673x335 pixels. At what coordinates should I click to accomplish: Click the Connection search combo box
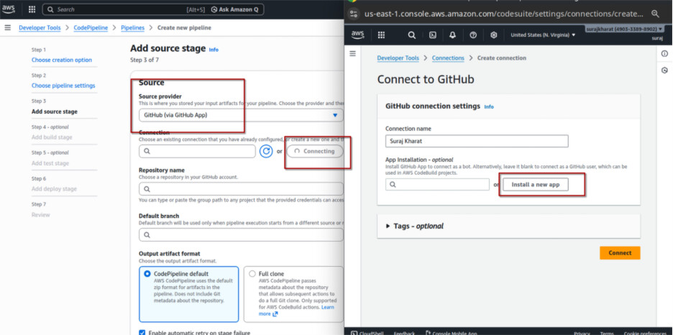pyautogui.click(x=197, y=151)
